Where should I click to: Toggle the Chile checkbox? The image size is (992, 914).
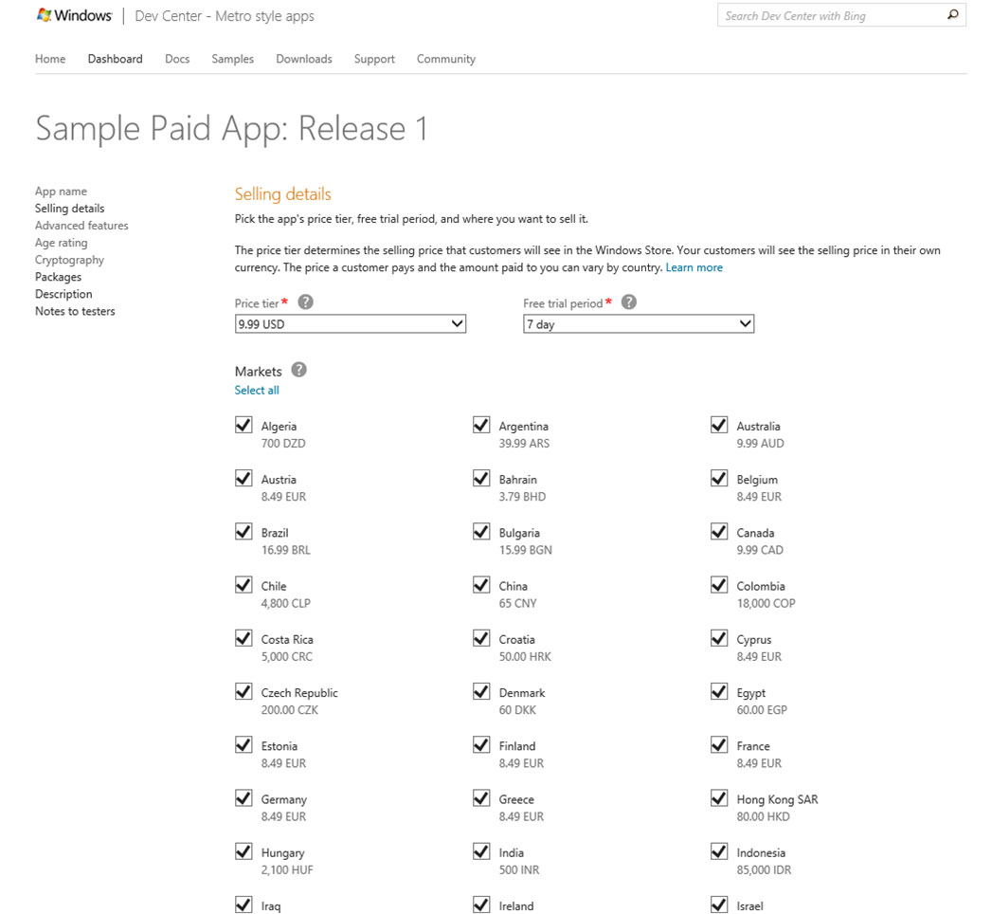pos(243,585)
